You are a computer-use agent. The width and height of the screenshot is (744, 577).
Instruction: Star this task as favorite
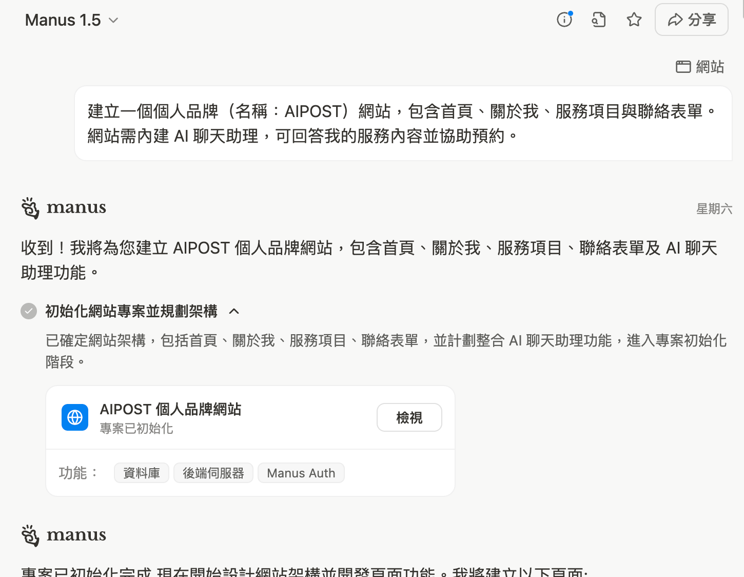click(634, 20)
